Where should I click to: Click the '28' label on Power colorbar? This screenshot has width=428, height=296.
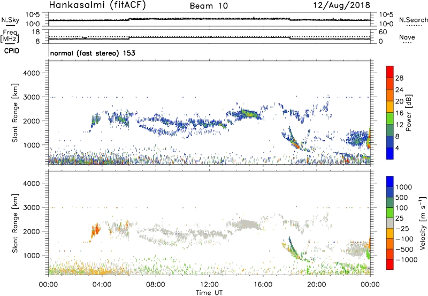[399, 78]
